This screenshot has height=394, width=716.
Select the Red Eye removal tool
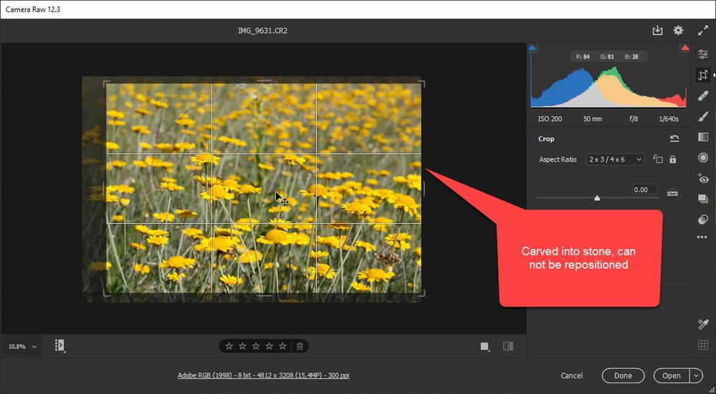703,178
